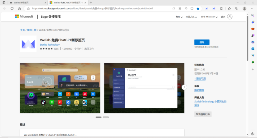Select the filled carousel page indicator

(99, 117)
